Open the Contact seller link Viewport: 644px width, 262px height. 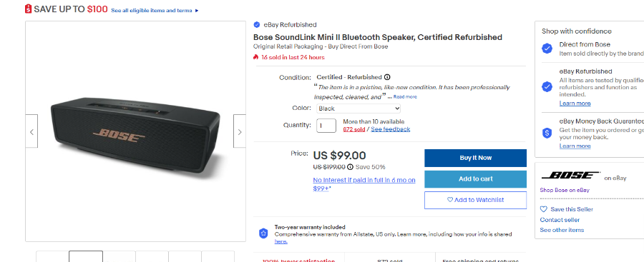point(560,220)
